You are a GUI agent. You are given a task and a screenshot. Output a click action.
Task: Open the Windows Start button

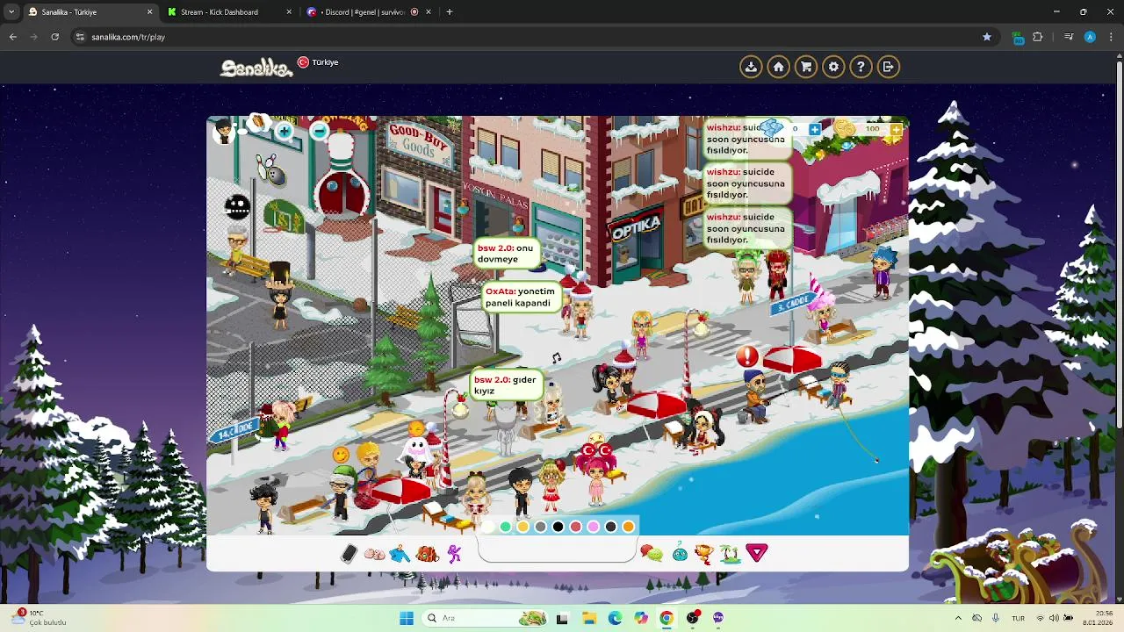[x=407, y=618]
